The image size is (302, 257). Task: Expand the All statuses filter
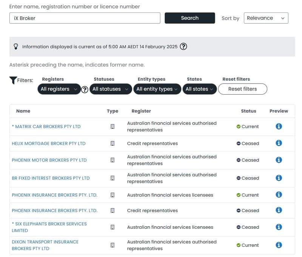click(x=111, y=89)
